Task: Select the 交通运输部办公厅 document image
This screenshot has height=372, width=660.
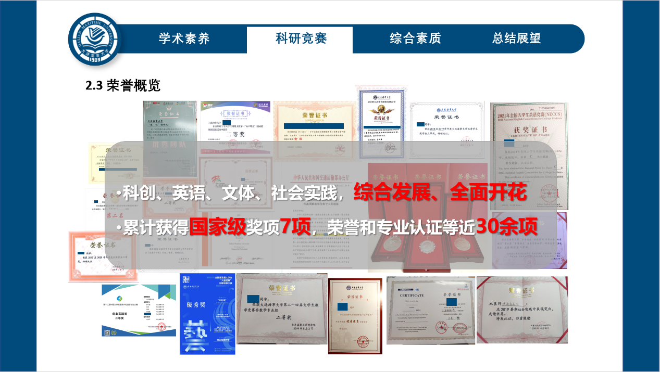Action: [320, 217]
